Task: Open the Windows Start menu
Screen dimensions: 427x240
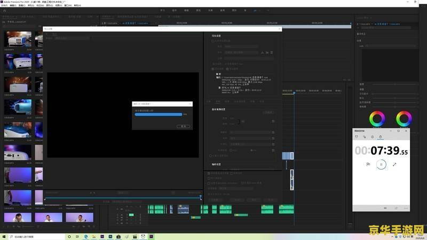Action: [5, 236]
